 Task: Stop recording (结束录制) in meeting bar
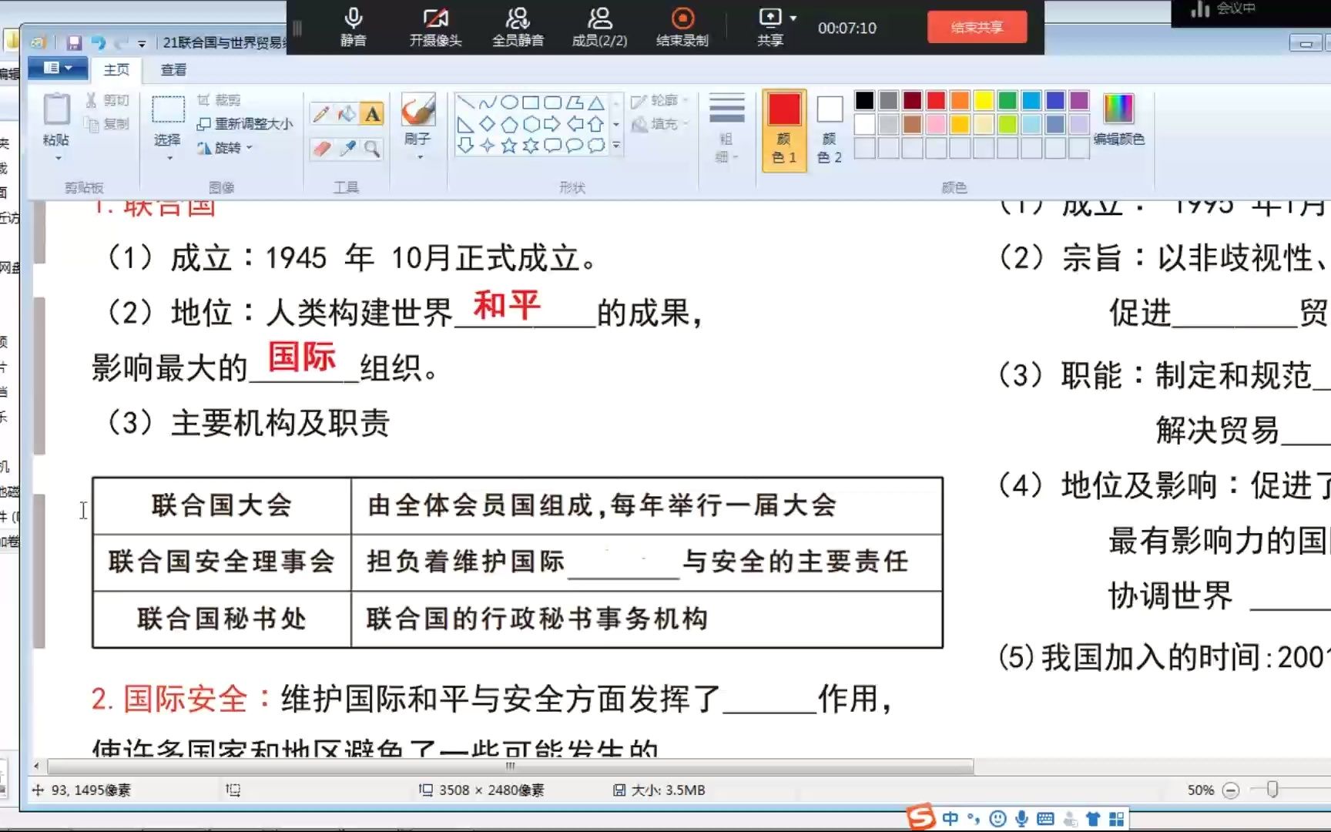(x=682, y=27)
